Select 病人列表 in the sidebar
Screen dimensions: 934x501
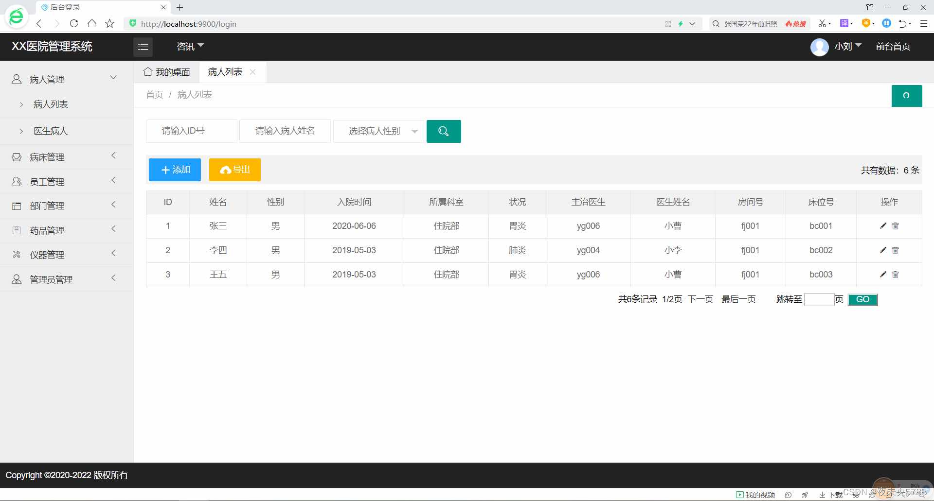pyautogui.click(x=51, y=104)
